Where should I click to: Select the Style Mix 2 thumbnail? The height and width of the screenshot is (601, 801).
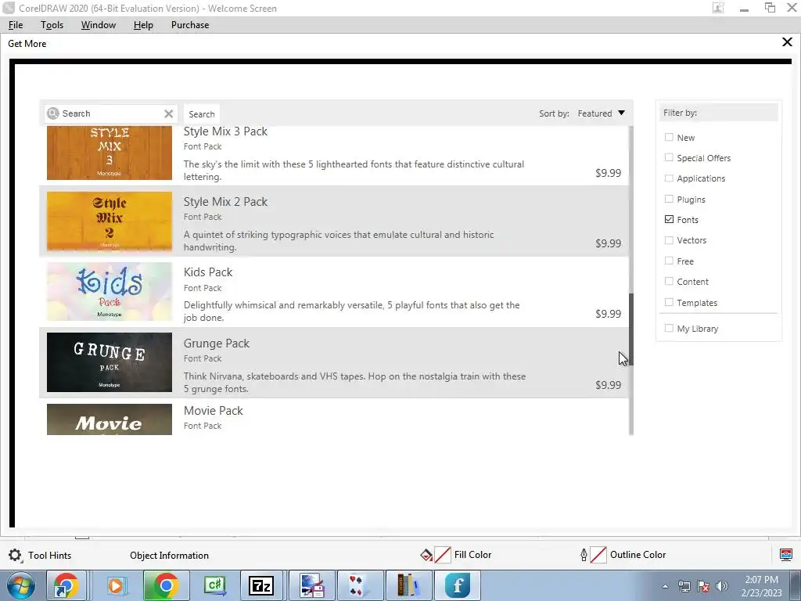[110, 221]
